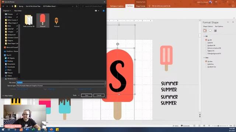Click Notes button in status bar
The image size is (236, 132).
[x=176, y=126]
